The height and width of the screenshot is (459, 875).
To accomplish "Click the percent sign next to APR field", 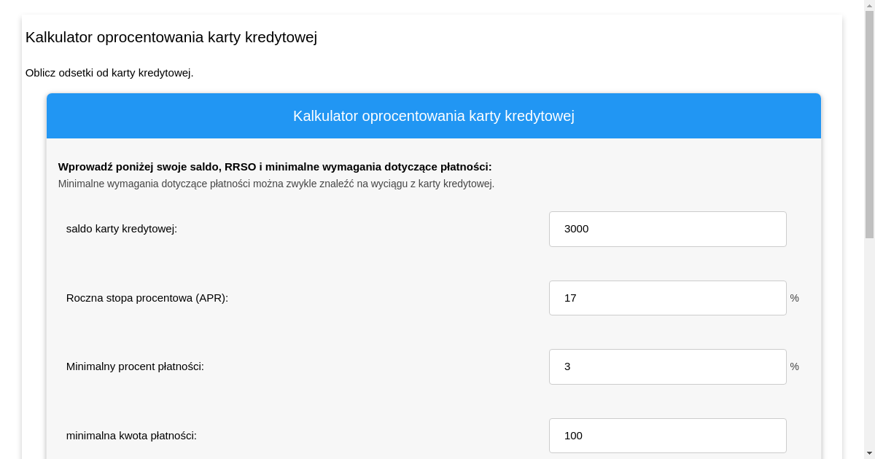I will click(x=794, y=298).
